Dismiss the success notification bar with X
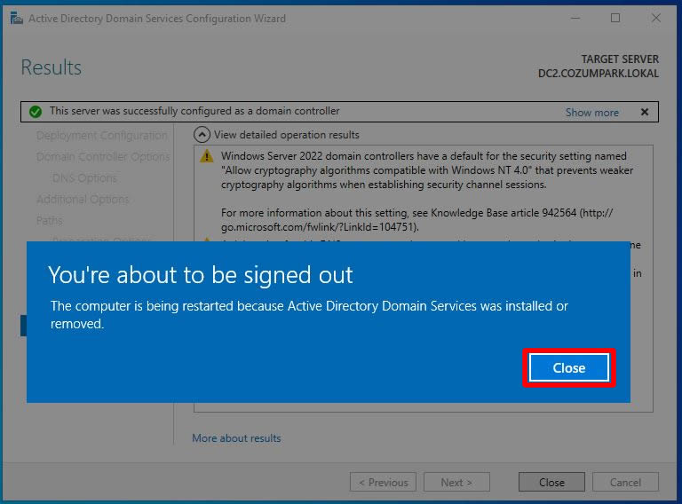Image resolution: width=682 pixels, height=504 pixels. [x=644, y=112]
